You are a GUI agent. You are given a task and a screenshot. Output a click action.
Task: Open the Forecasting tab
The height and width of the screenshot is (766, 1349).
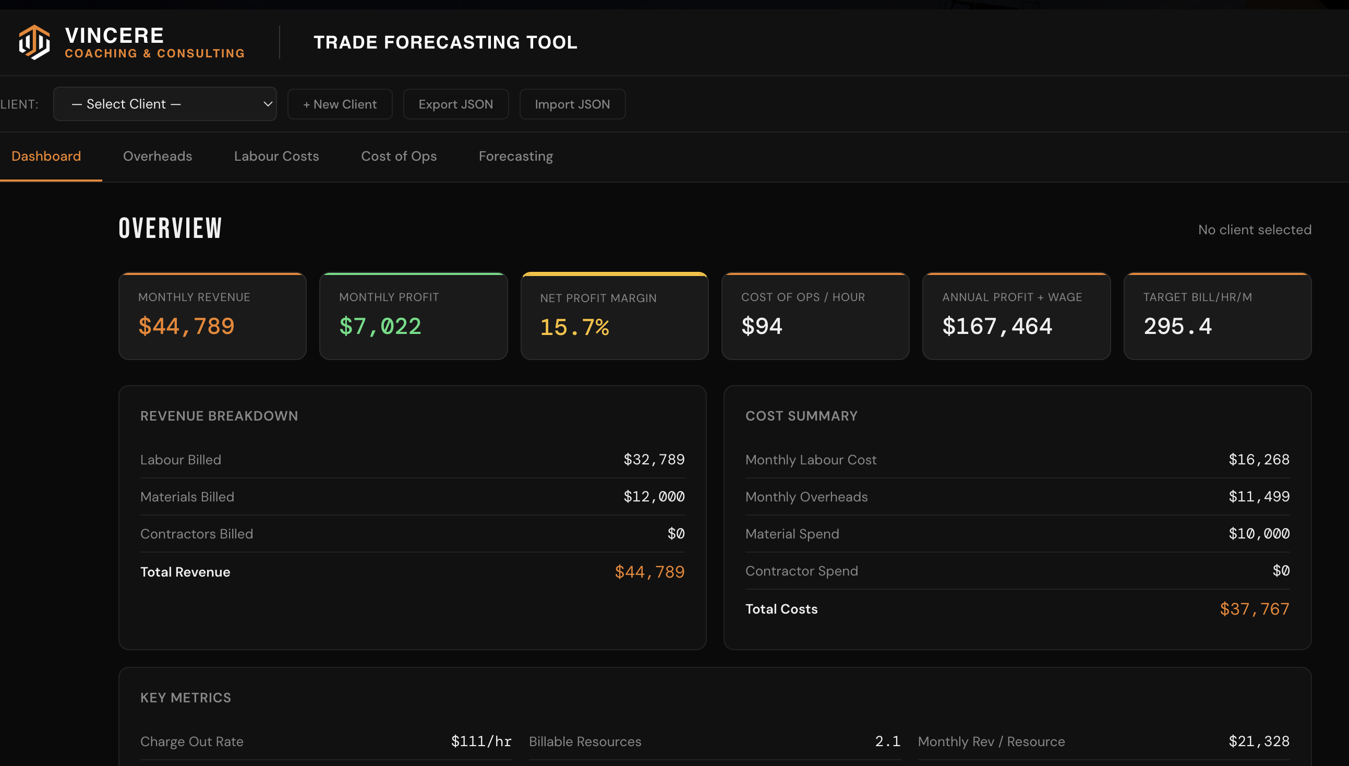[515, 156]
